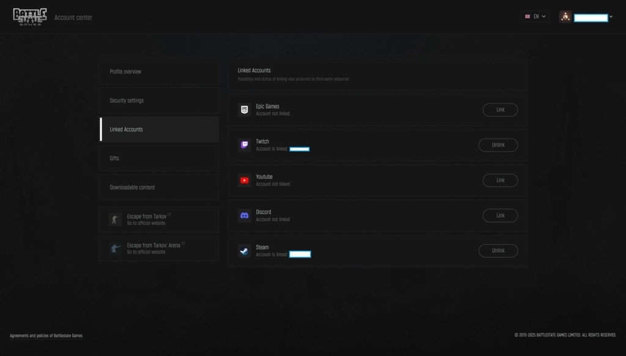Open Agreements and policies of Battlestate Games

(46, 336)
